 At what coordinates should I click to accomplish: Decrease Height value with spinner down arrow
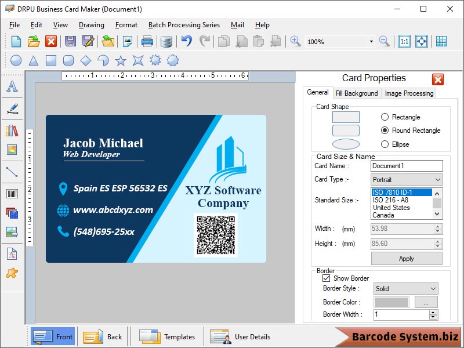(x=438, y=246)
